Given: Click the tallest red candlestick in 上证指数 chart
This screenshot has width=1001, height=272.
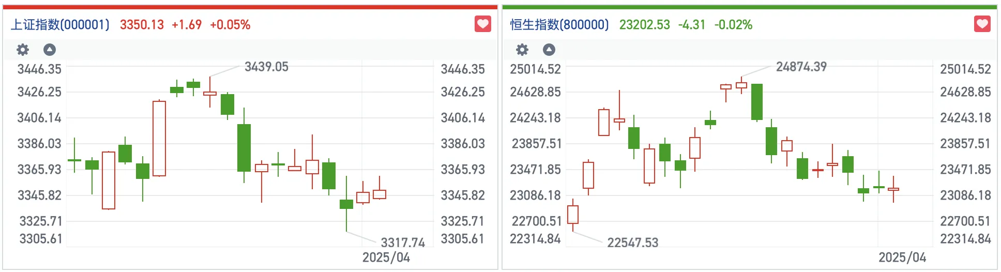Looking at the screenshot, I should 159,139.
